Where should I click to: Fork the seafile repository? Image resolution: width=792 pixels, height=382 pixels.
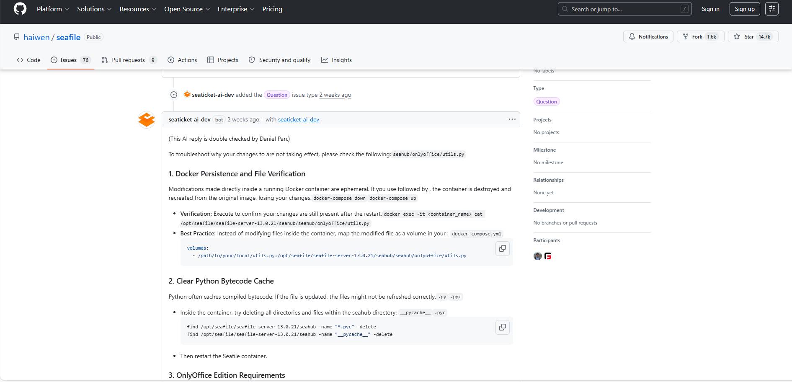(700, 37)
